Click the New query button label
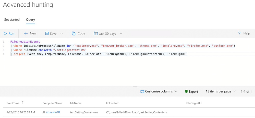The height and width of the screenshot is (118, 255). point(33,33)
